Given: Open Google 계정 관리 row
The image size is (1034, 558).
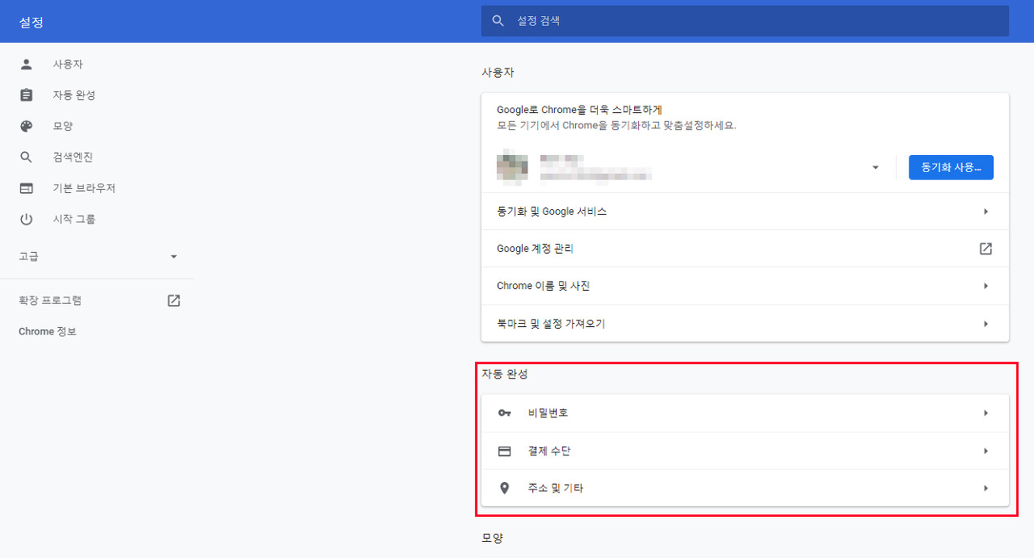Looking at the screenshot, I should tap(745, 249).
